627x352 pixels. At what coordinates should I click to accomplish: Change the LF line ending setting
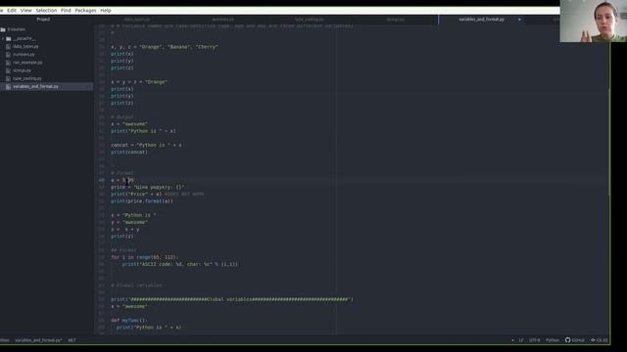coord(520,340)
